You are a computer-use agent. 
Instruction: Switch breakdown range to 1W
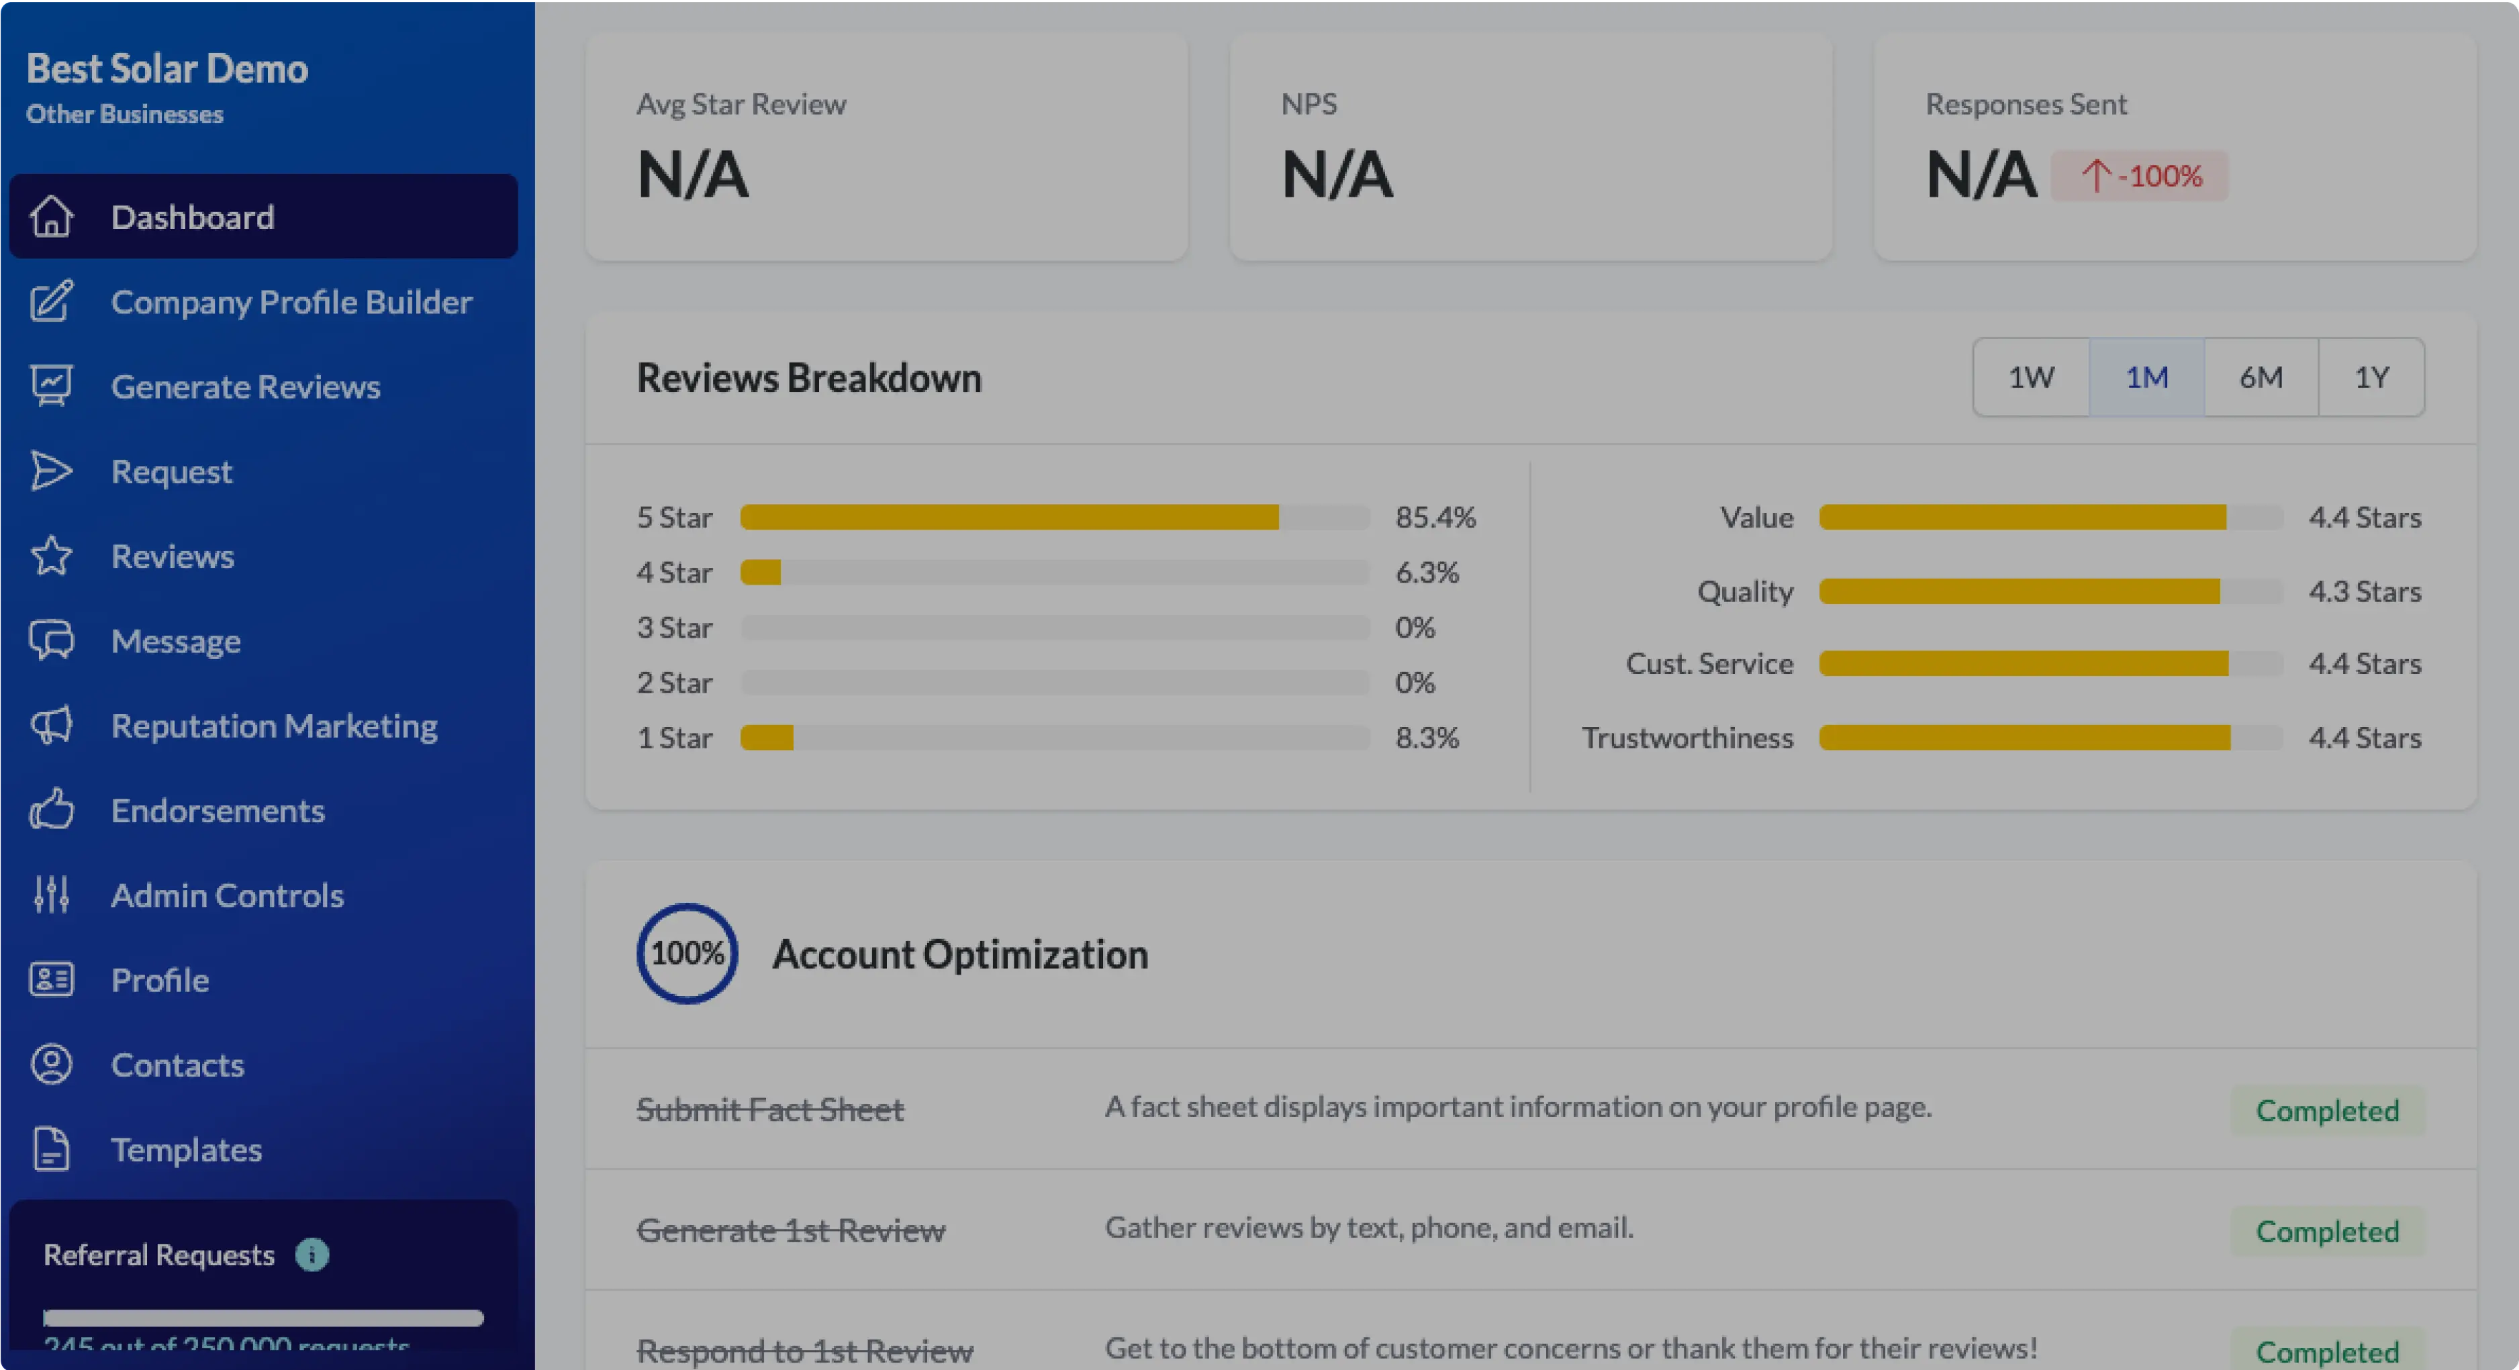tap(2031, 377)
